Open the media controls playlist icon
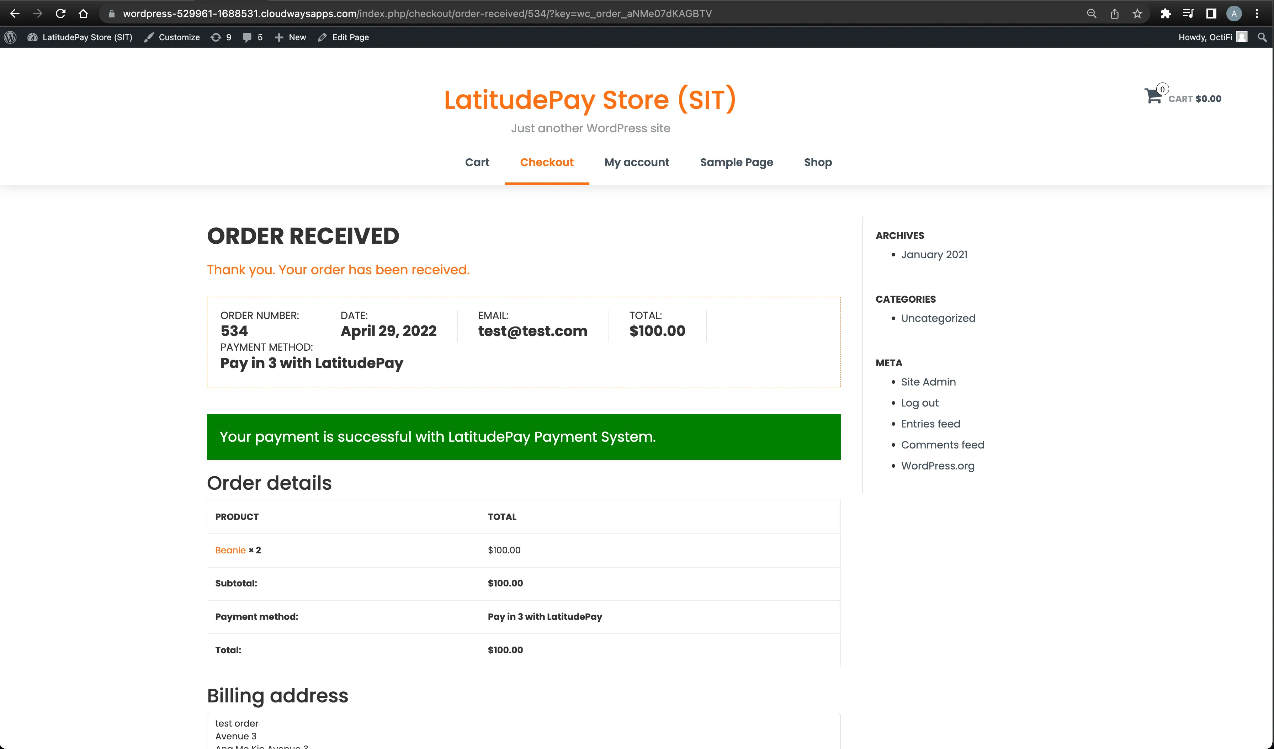The width and height of the screenshot is (1274, 749). point(1188,14)
